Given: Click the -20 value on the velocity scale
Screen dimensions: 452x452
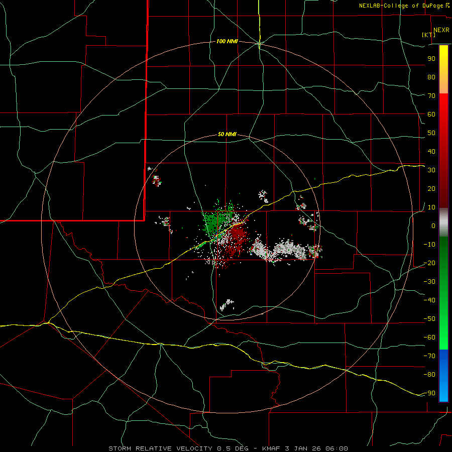Looking at the screenshot, I should [x=429, y=263].
